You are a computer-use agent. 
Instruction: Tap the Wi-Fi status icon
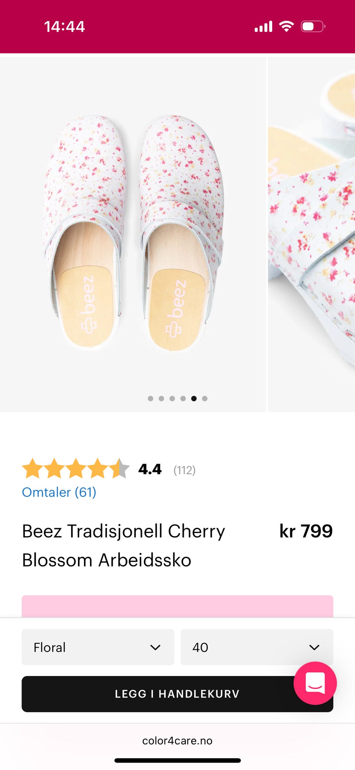tap(286, 26)
